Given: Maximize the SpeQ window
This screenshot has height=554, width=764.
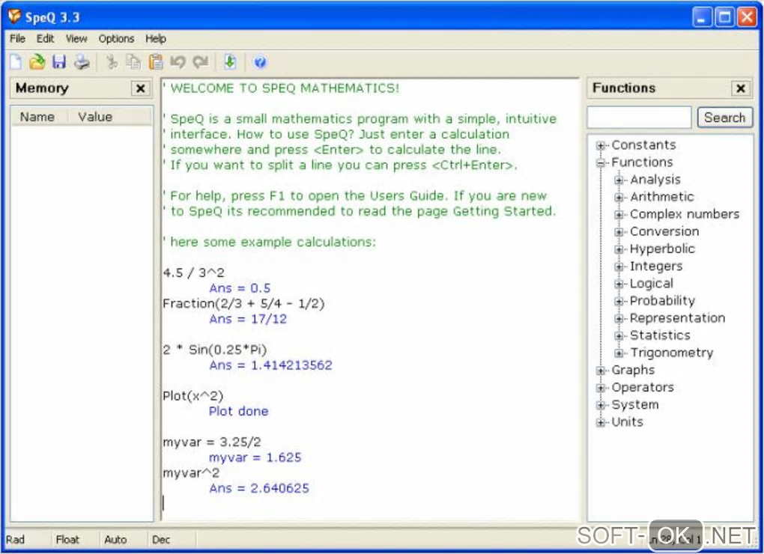Looking at the screenshot, I should point(724,17).
